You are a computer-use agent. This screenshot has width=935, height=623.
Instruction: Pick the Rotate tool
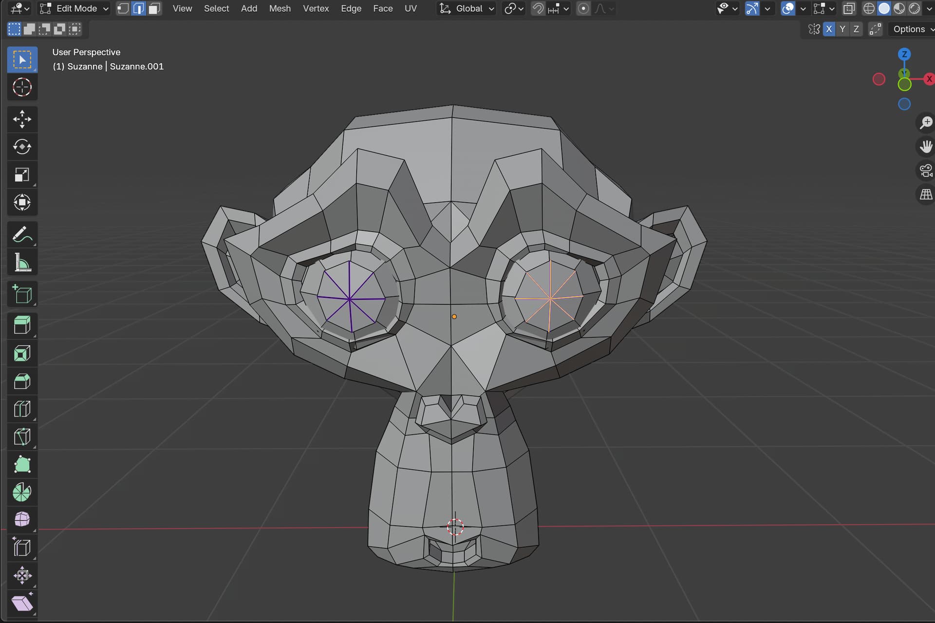(22, 147)
